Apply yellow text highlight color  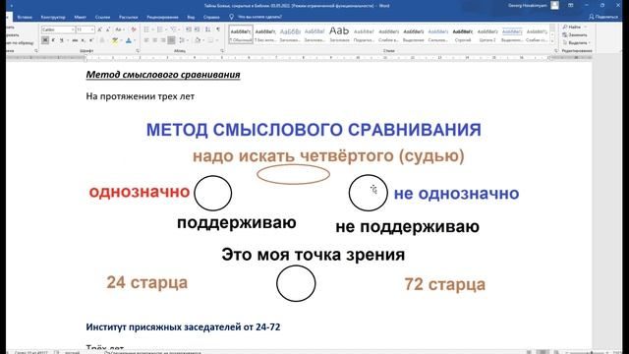pos(115,40)
